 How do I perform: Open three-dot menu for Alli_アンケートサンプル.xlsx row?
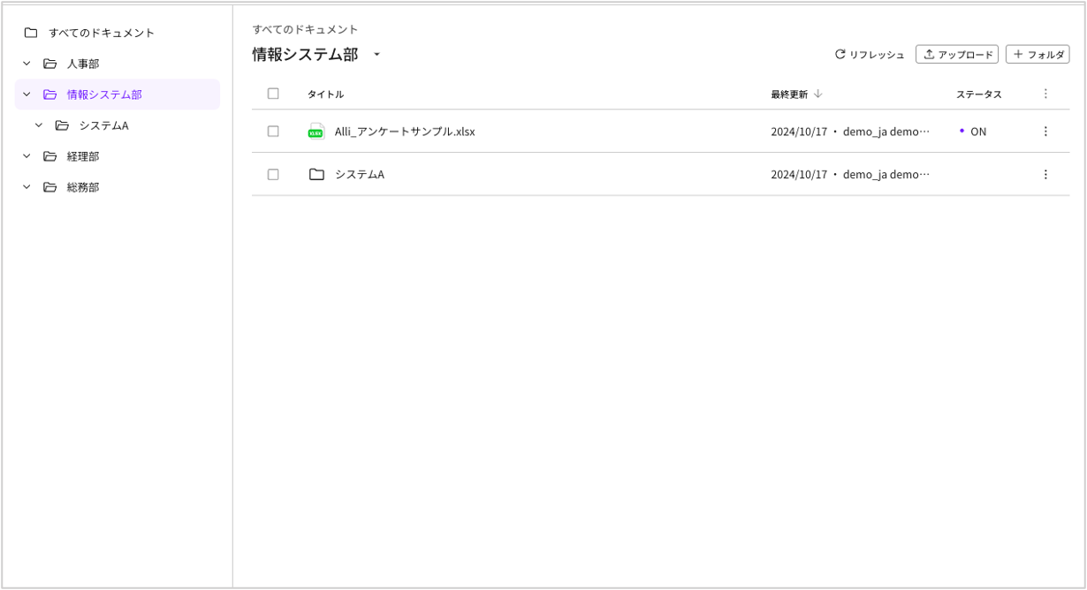pyautogui.click(x=1045, y=132)
